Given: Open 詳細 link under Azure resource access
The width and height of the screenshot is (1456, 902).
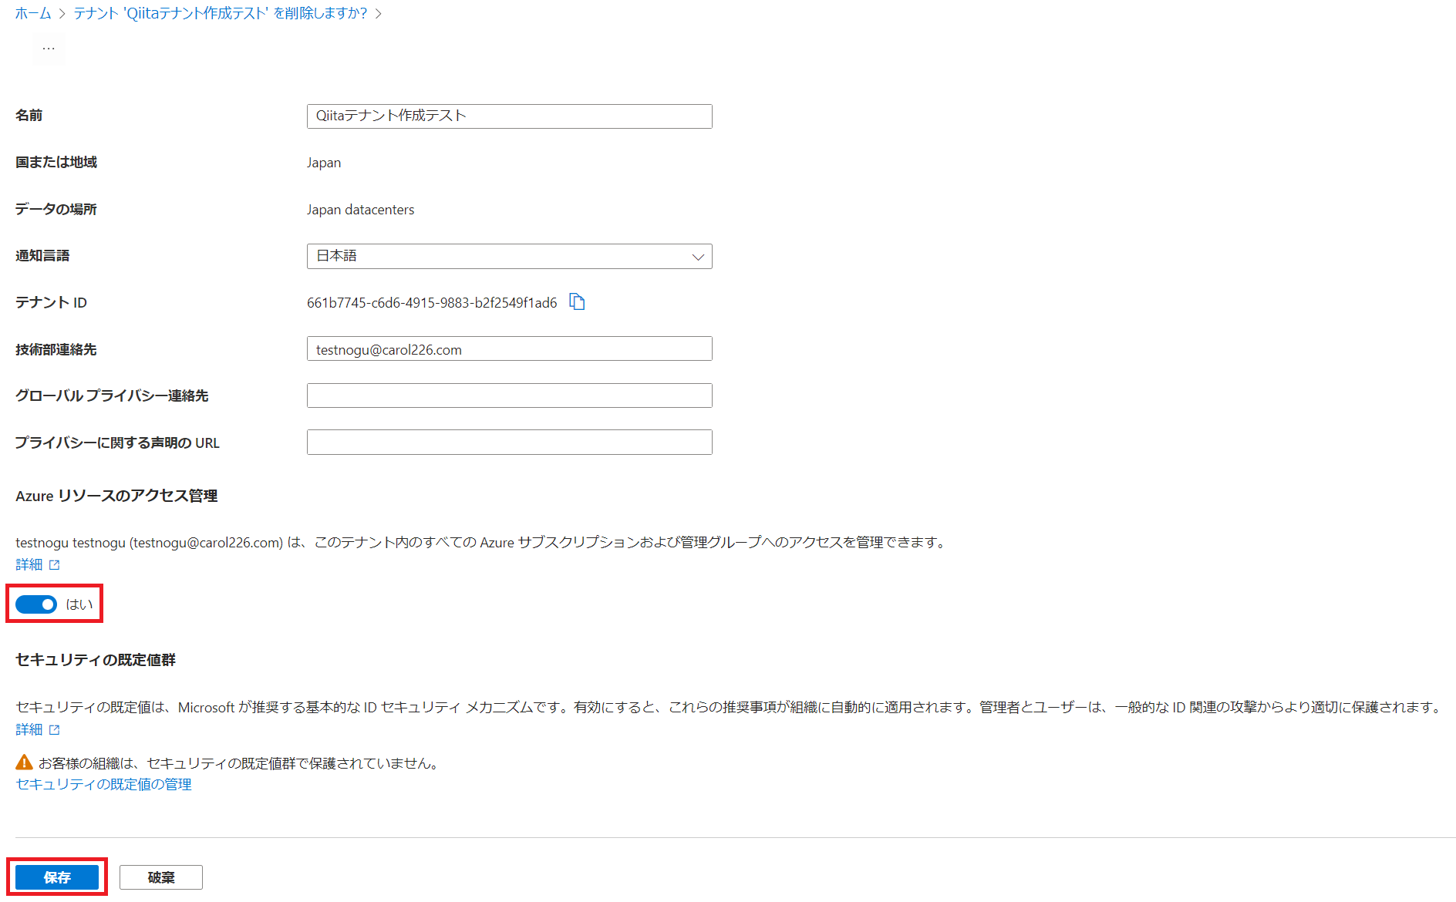Looking at the screenshot, I should tap(29, 565).
